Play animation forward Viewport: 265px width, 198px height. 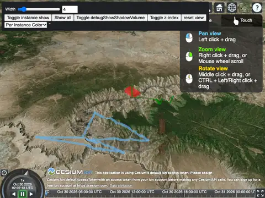click(x=31, y=194)
